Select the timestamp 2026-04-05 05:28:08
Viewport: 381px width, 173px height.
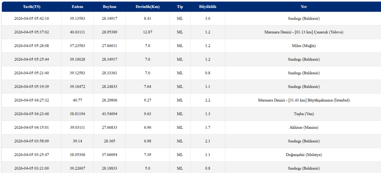(31, 46)
